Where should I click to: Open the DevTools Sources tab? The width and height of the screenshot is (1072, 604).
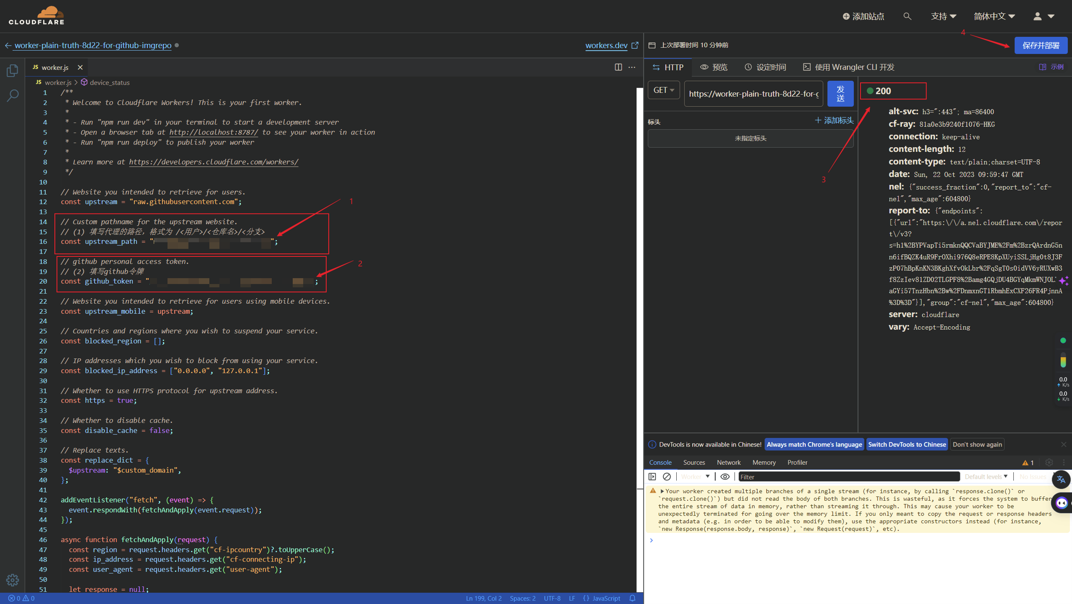(x=694, y=463)
